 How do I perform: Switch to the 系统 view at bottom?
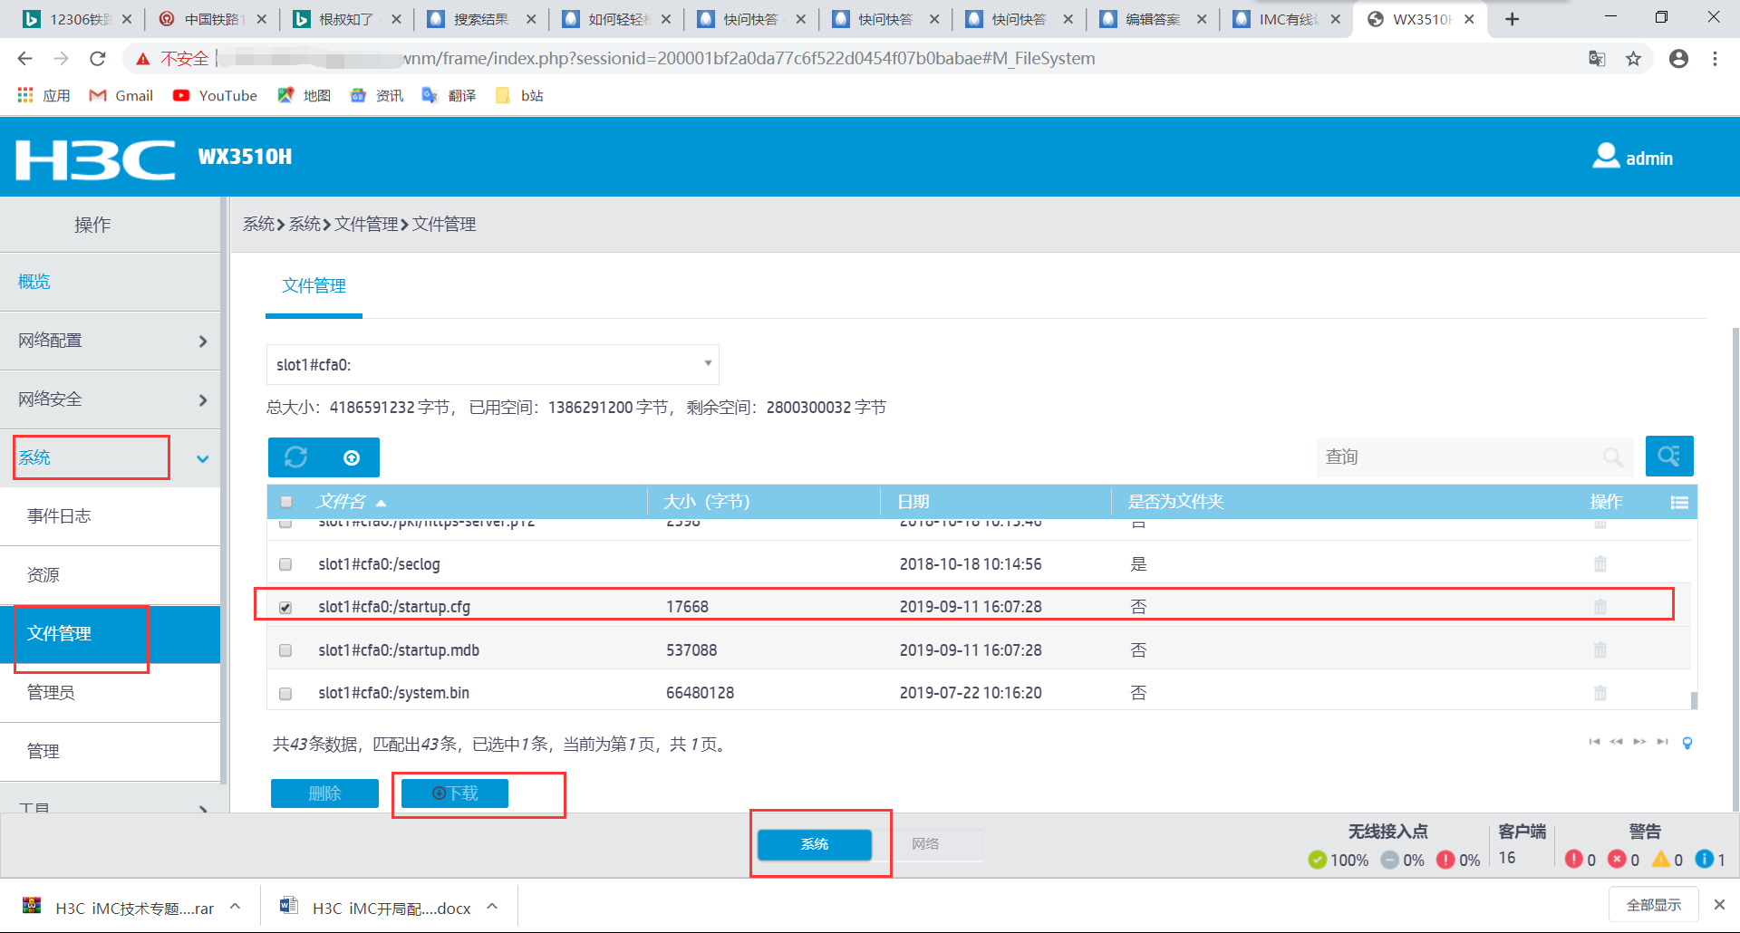click(x=815, y=844)
